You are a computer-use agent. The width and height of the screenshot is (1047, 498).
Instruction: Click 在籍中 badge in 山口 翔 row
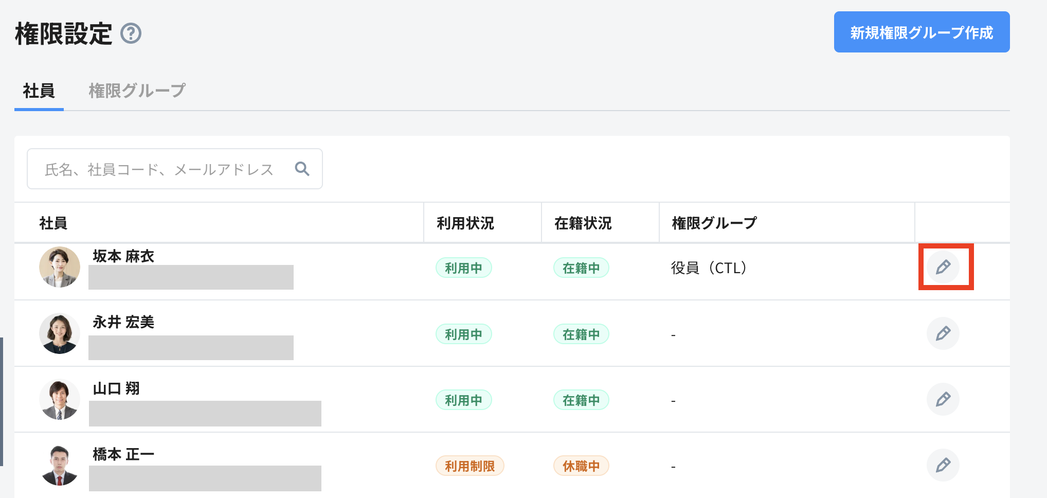tap(581, 400)
